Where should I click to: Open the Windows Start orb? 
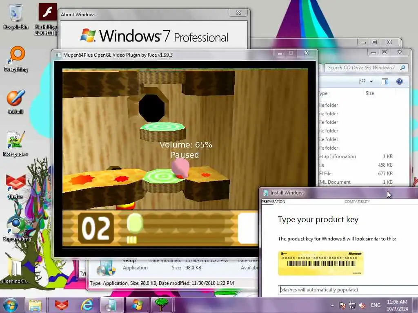(11, 305)
